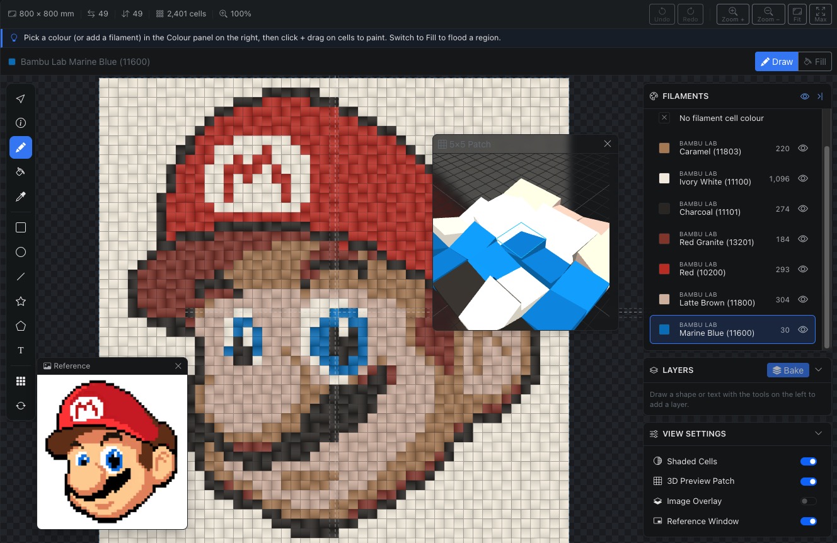This screenshot has width=837, height=543.
Task: Click the Redo button
Action: coord(690,14)
